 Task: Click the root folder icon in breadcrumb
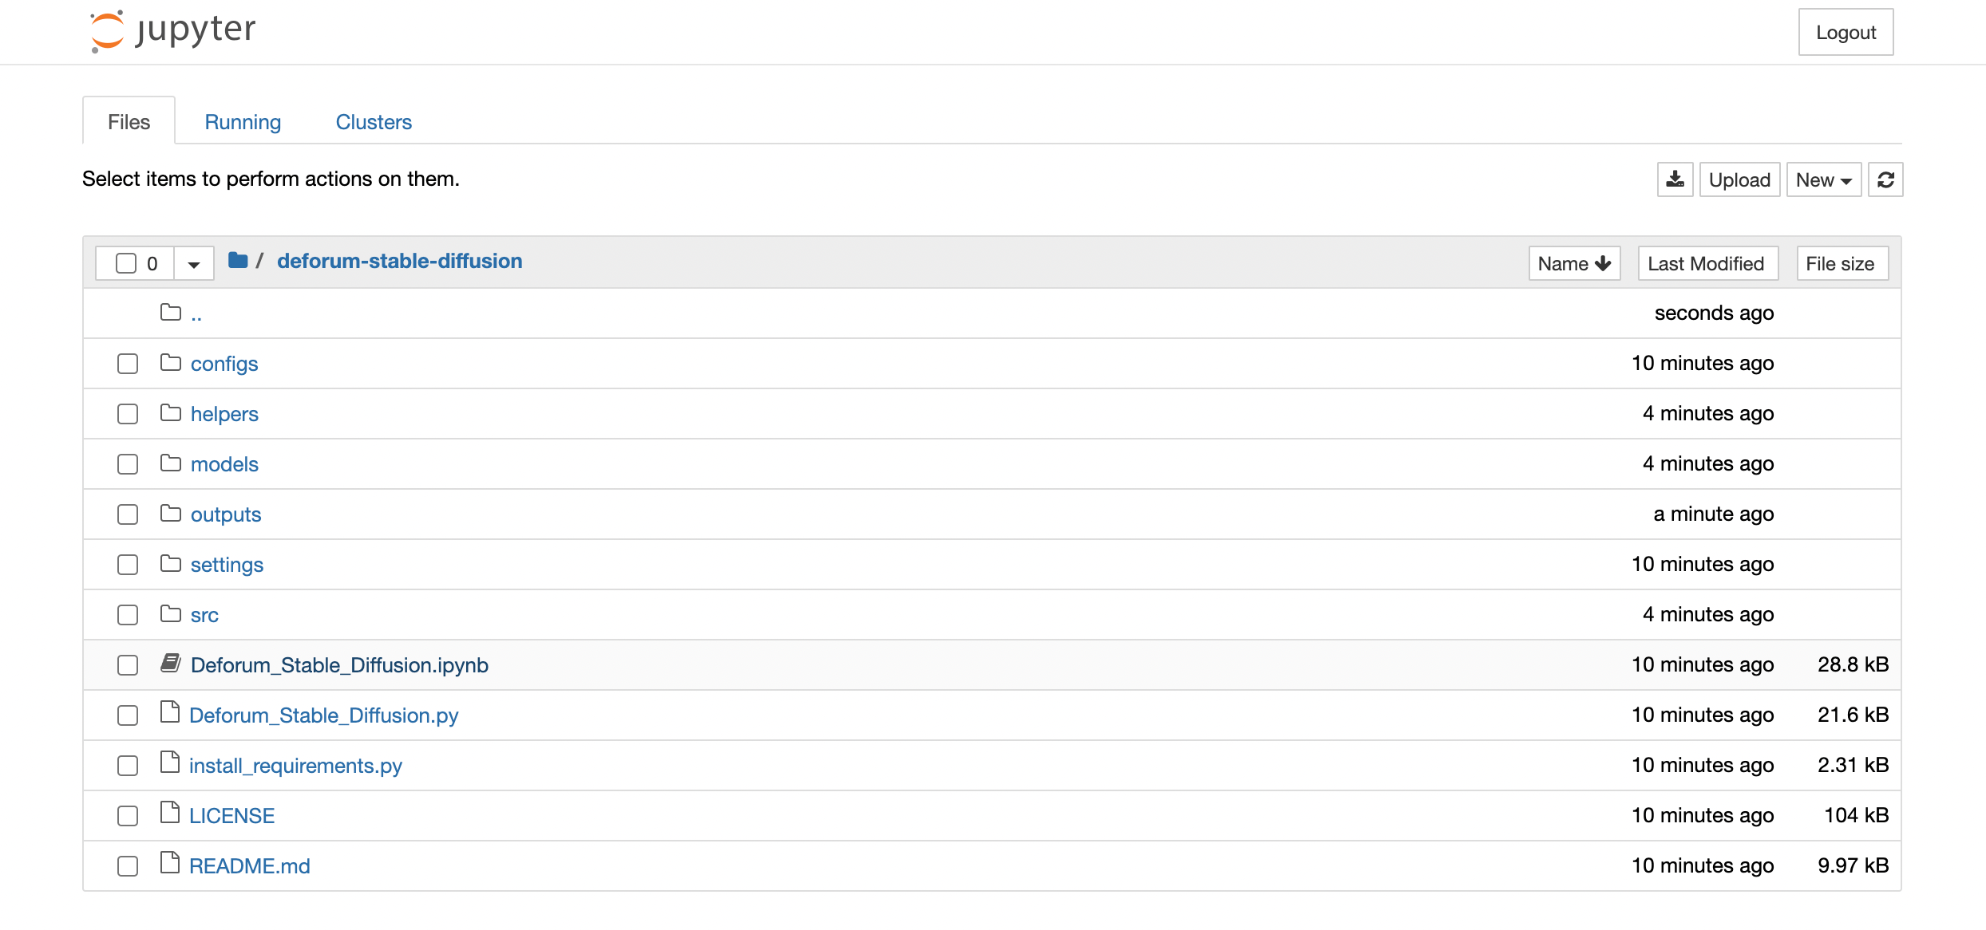[x=237, y=261]
